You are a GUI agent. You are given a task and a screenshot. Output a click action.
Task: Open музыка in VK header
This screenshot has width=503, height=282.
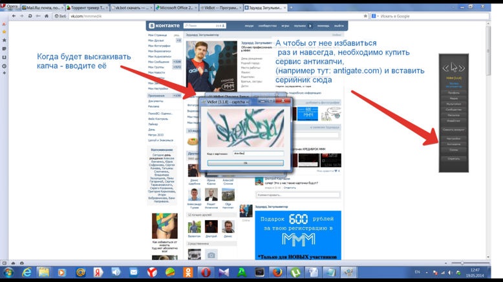click(x=299, y=26)
